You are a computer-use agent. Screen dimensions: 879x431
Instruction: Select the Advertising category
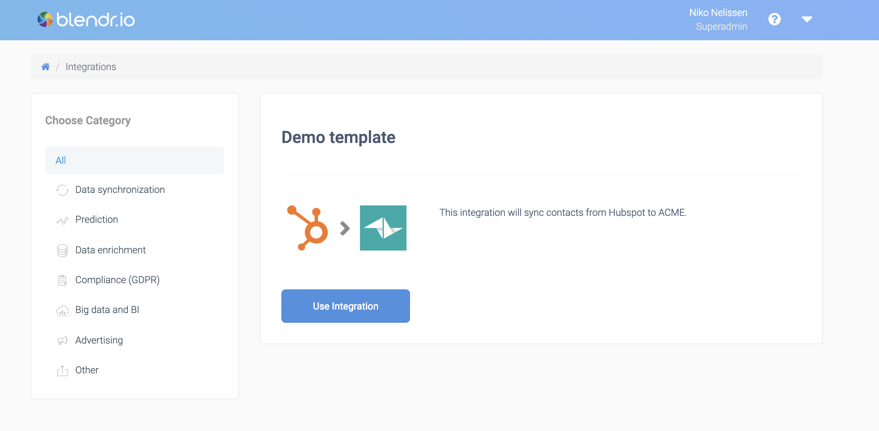pos(99,340)
